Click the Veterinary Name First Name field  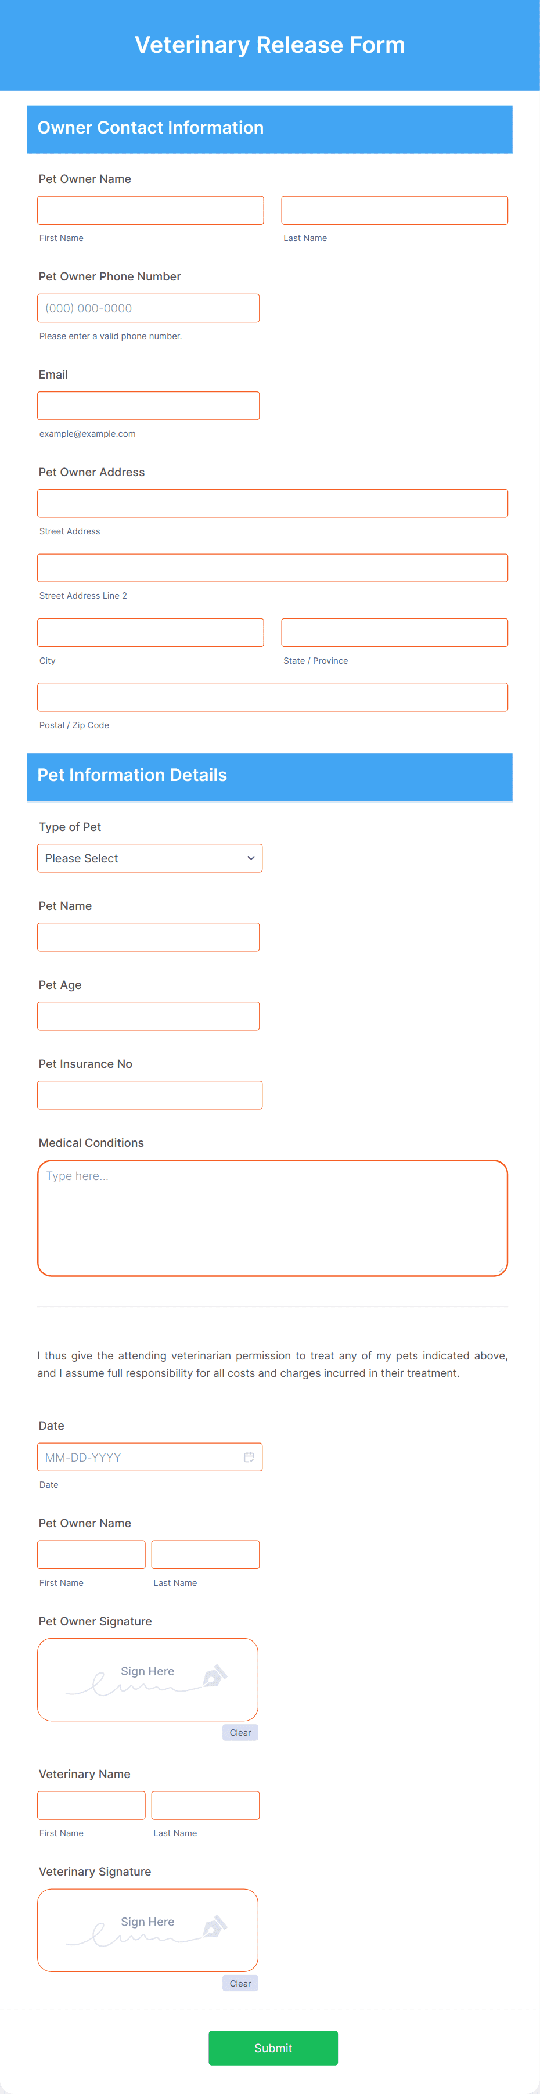click(x=91, y=1805)
